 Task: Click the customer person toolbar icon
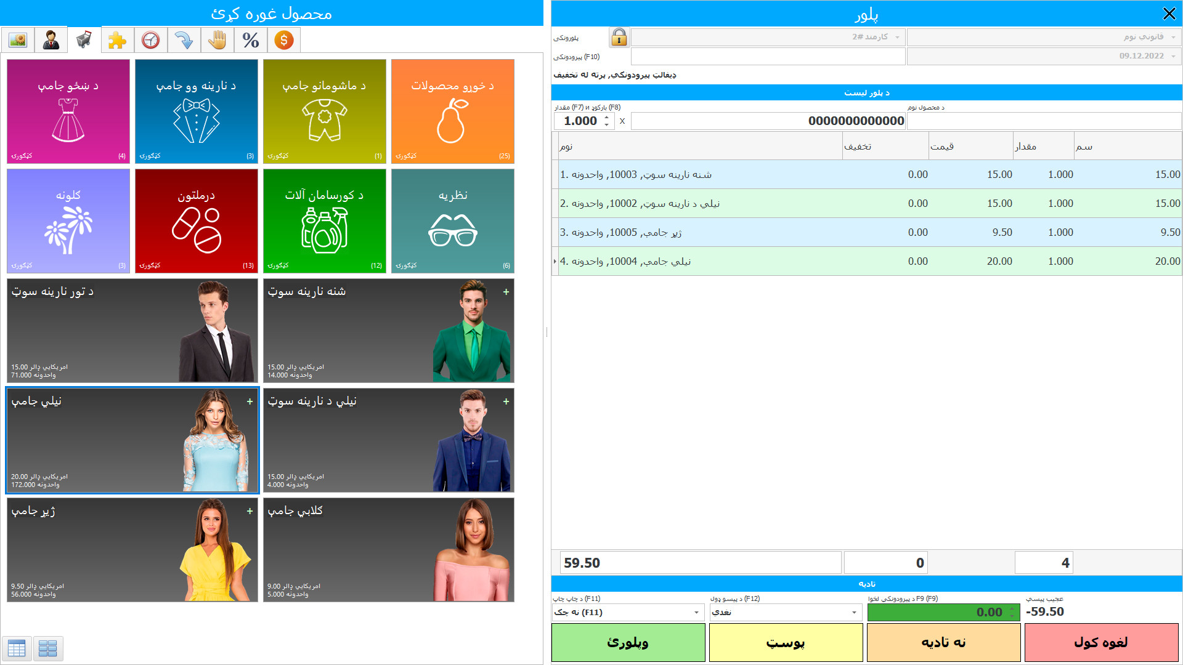pos(51,41)
